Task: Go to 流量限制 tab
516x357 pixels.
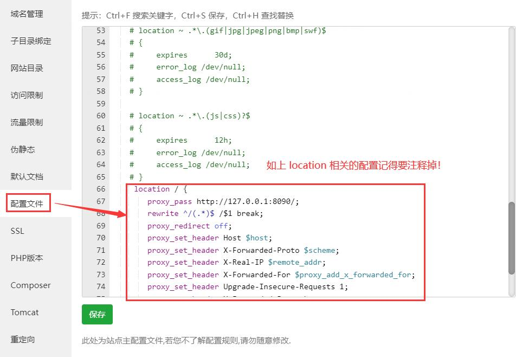Action: [x=27, y=123]
